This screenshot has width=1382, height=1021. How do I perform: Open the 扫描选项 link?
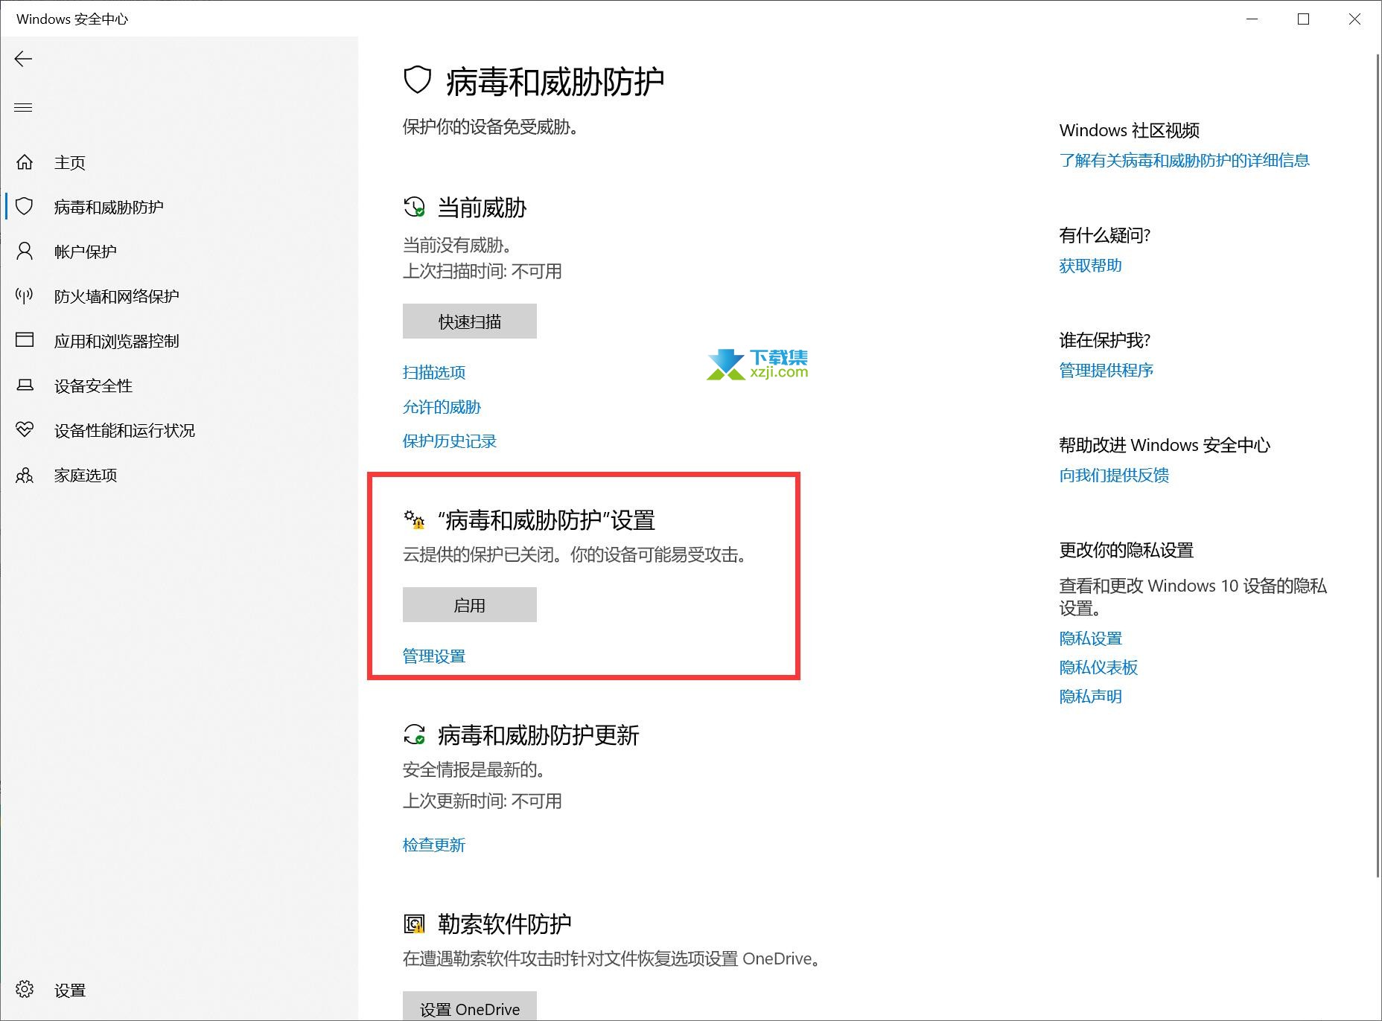[x=434, y=372]
